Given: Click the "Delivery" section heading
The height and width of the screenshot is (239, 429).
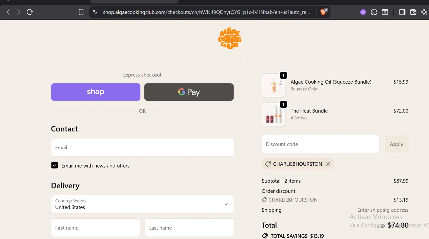Looking at the screenshot, I should tap(65, 186).
